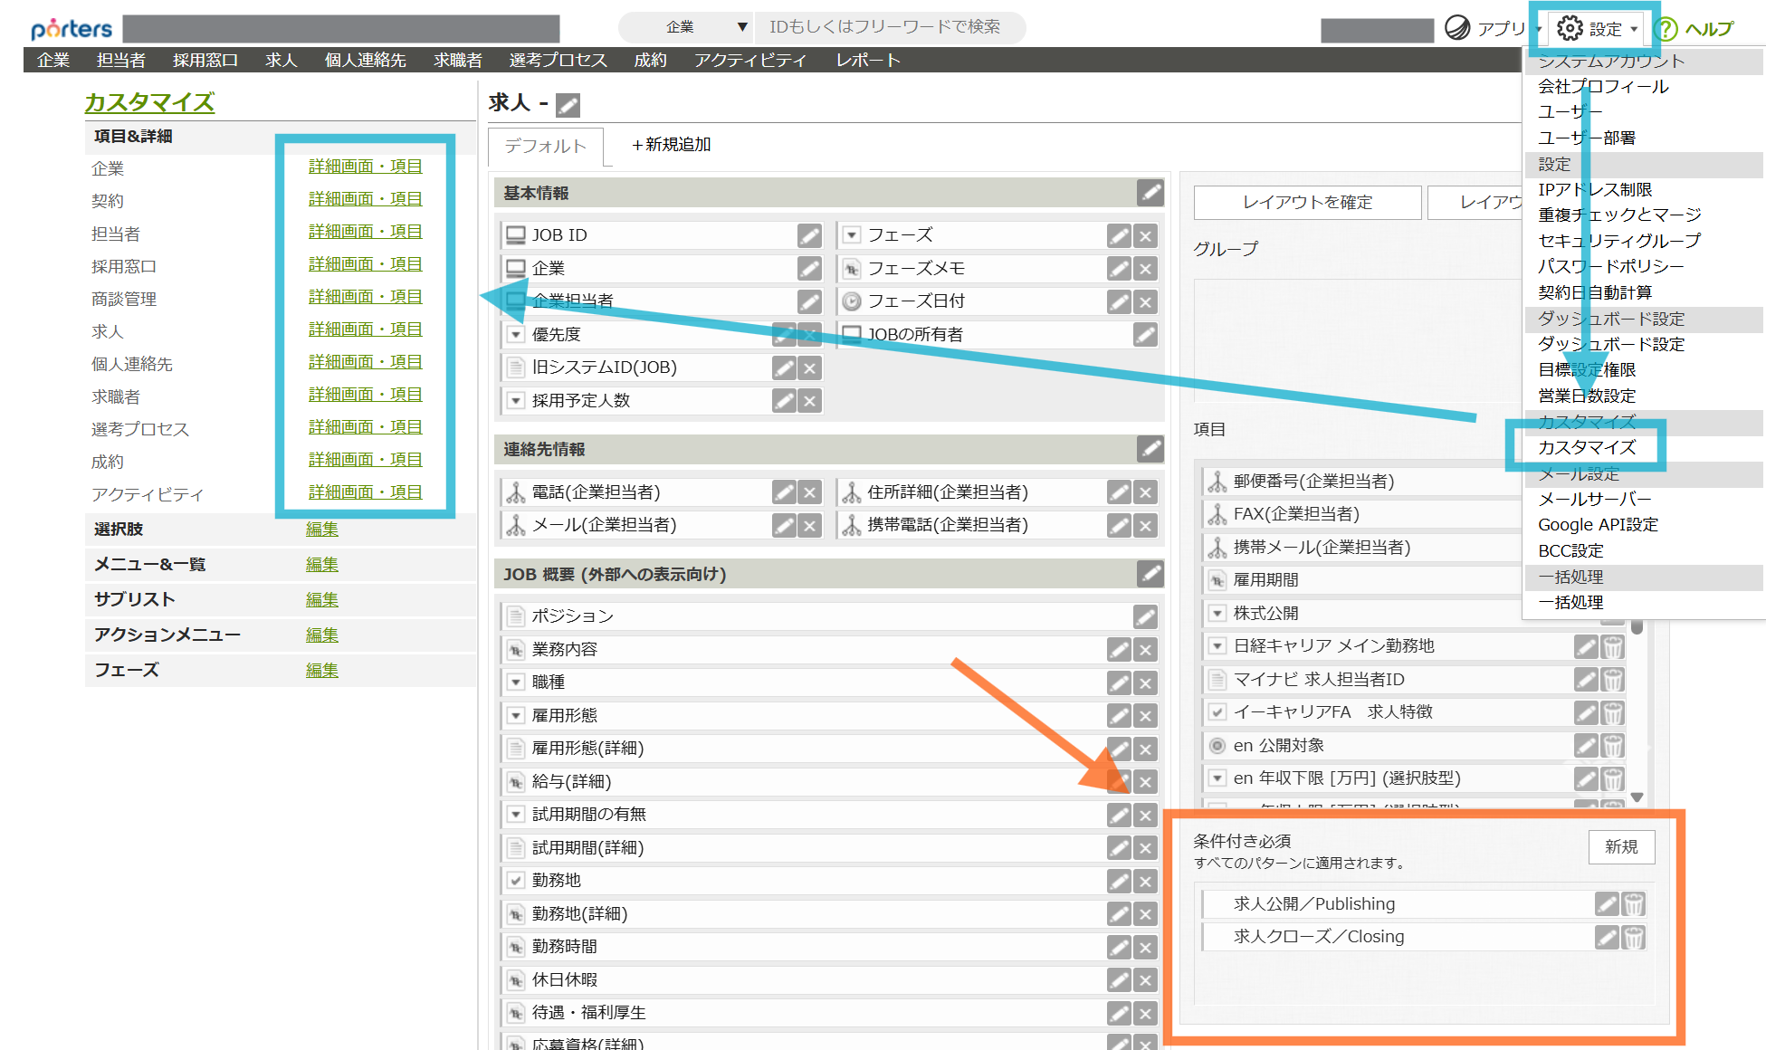Edit the 求人 page title via the pencil icon
Screen dimensions: 1766x1050
(568, 104)
